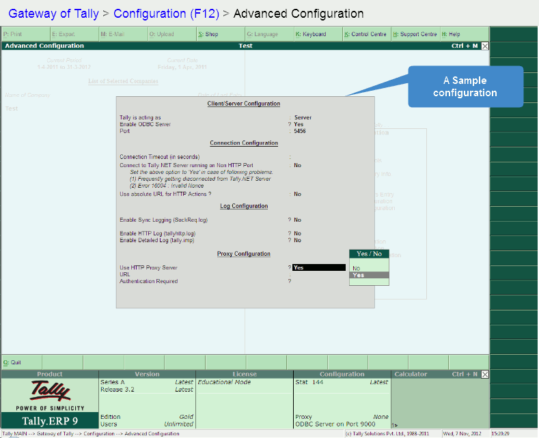
Task: Click the Proxy Configuration heading
Action: [244, 254]
